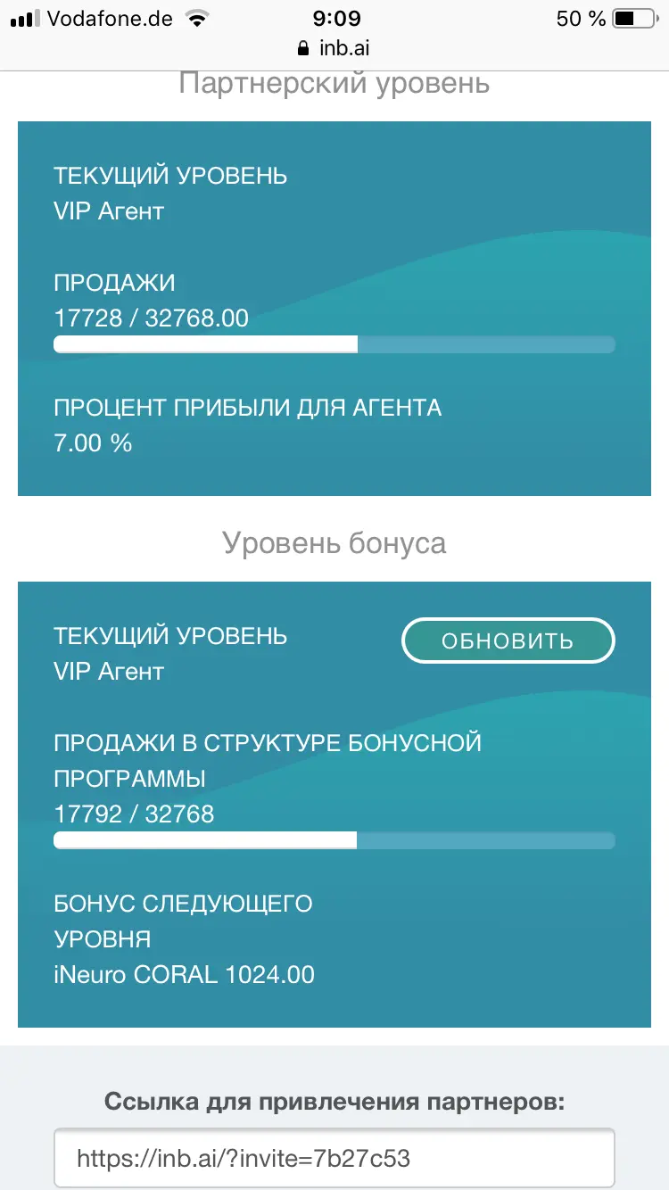Tap the Wi-Fi icon in status bar
This screenshot has width=669, height=1190.
coord(196,18)
